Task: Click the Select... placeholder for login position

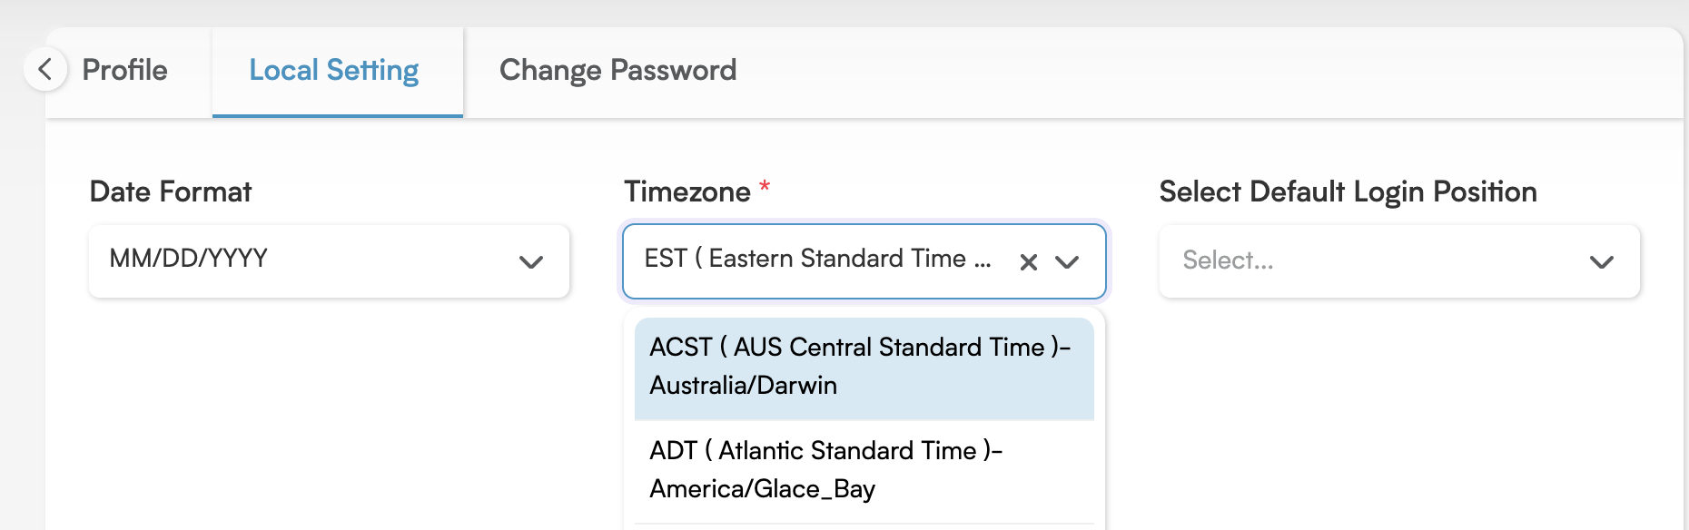Action: tap(1228, 260)
